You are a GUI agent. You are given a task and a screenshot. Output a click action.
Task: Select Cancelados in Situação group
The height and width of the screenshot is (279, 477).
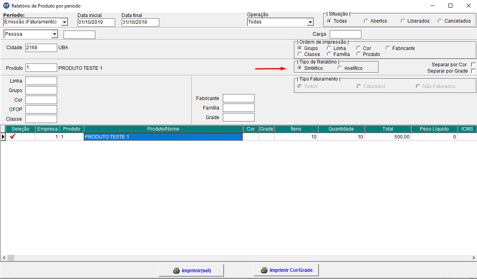tap(440, 21)
